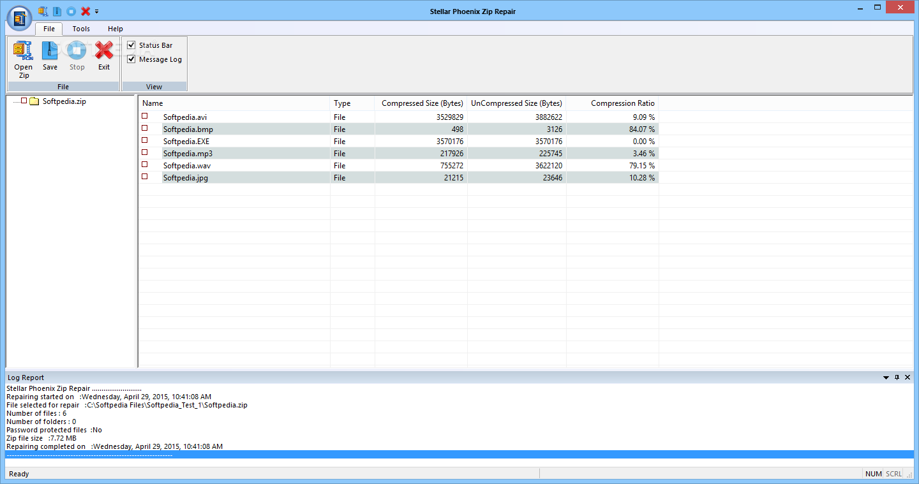919x484 pixels.
Task: Sort by the Type column header
Action: pos(352,103)
